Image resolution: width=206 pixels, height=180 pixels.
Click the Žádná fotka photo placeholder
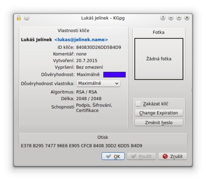click(x=159, y=59)
